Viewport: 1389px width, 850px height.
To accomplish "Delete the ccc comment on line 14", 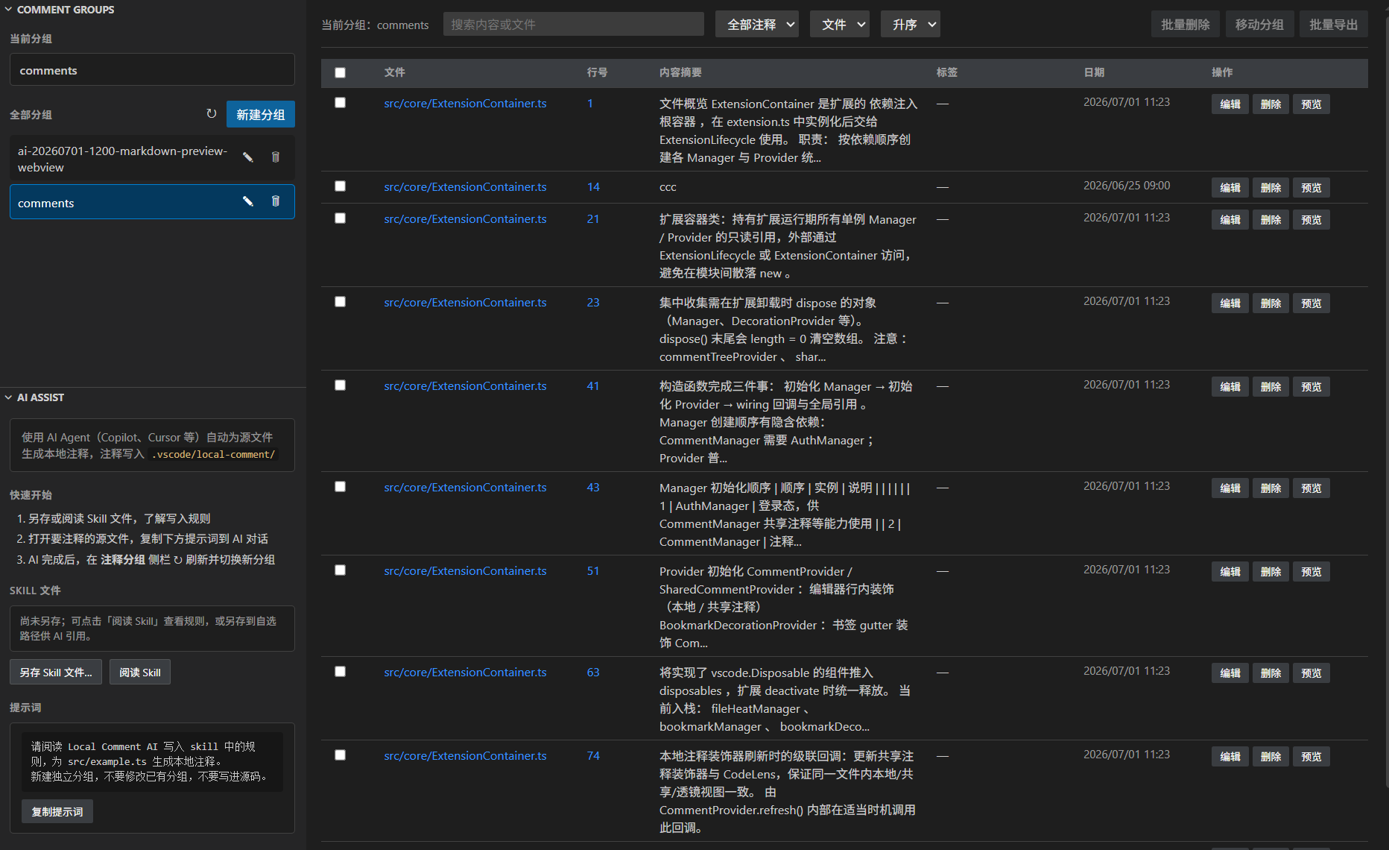I will coord(1271,187).
